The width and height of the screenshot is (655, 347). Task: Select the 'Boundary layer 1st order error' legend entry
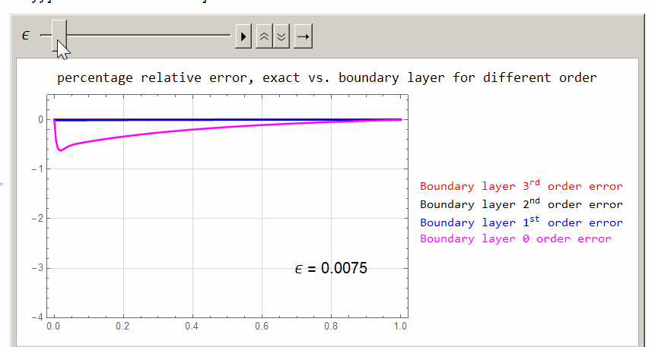[520, 222]
